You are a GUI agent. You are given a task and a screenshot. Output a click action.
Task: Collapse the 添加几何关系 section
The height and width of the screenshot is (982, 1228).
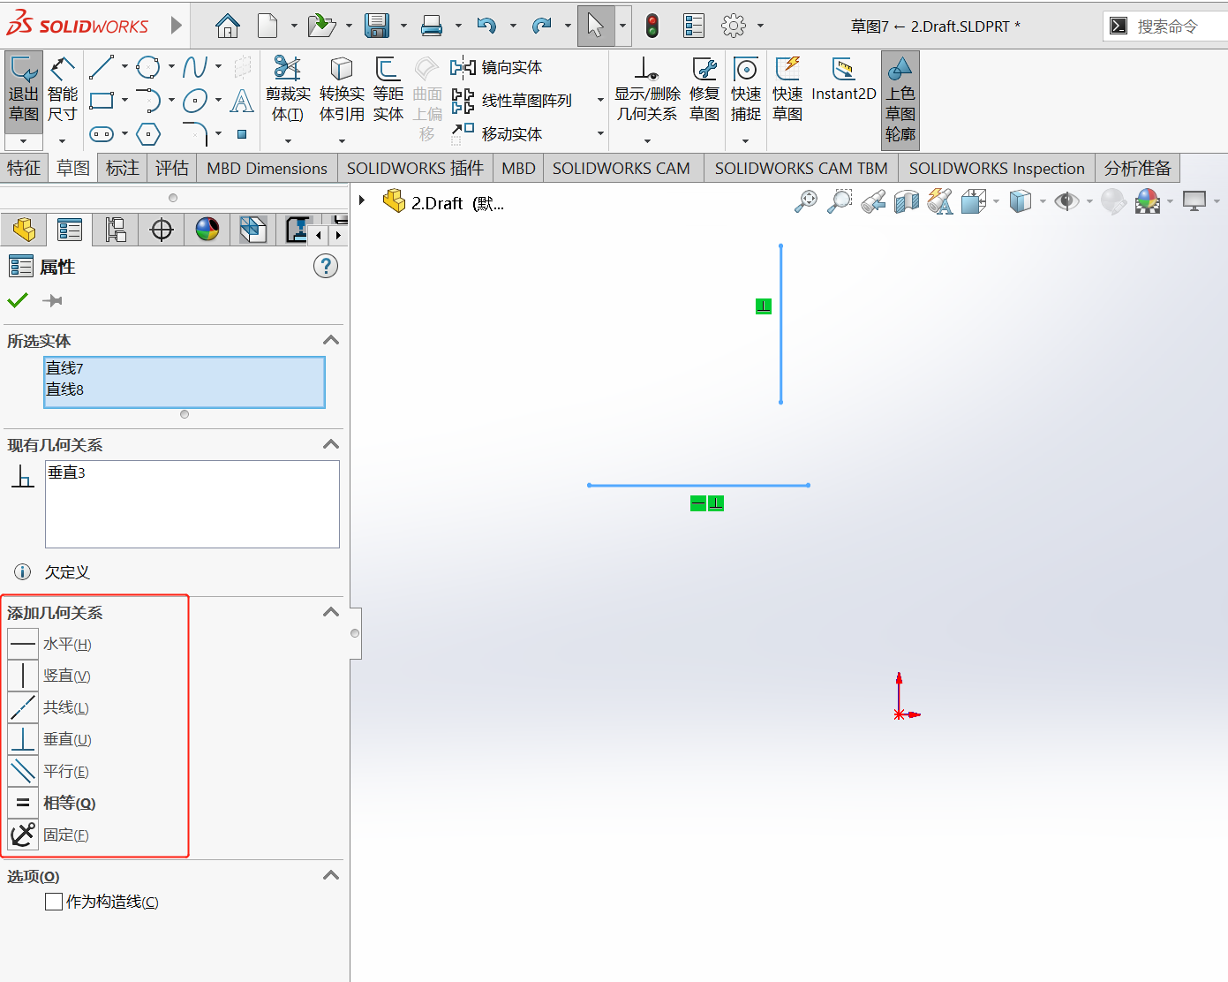click(331, 612)
